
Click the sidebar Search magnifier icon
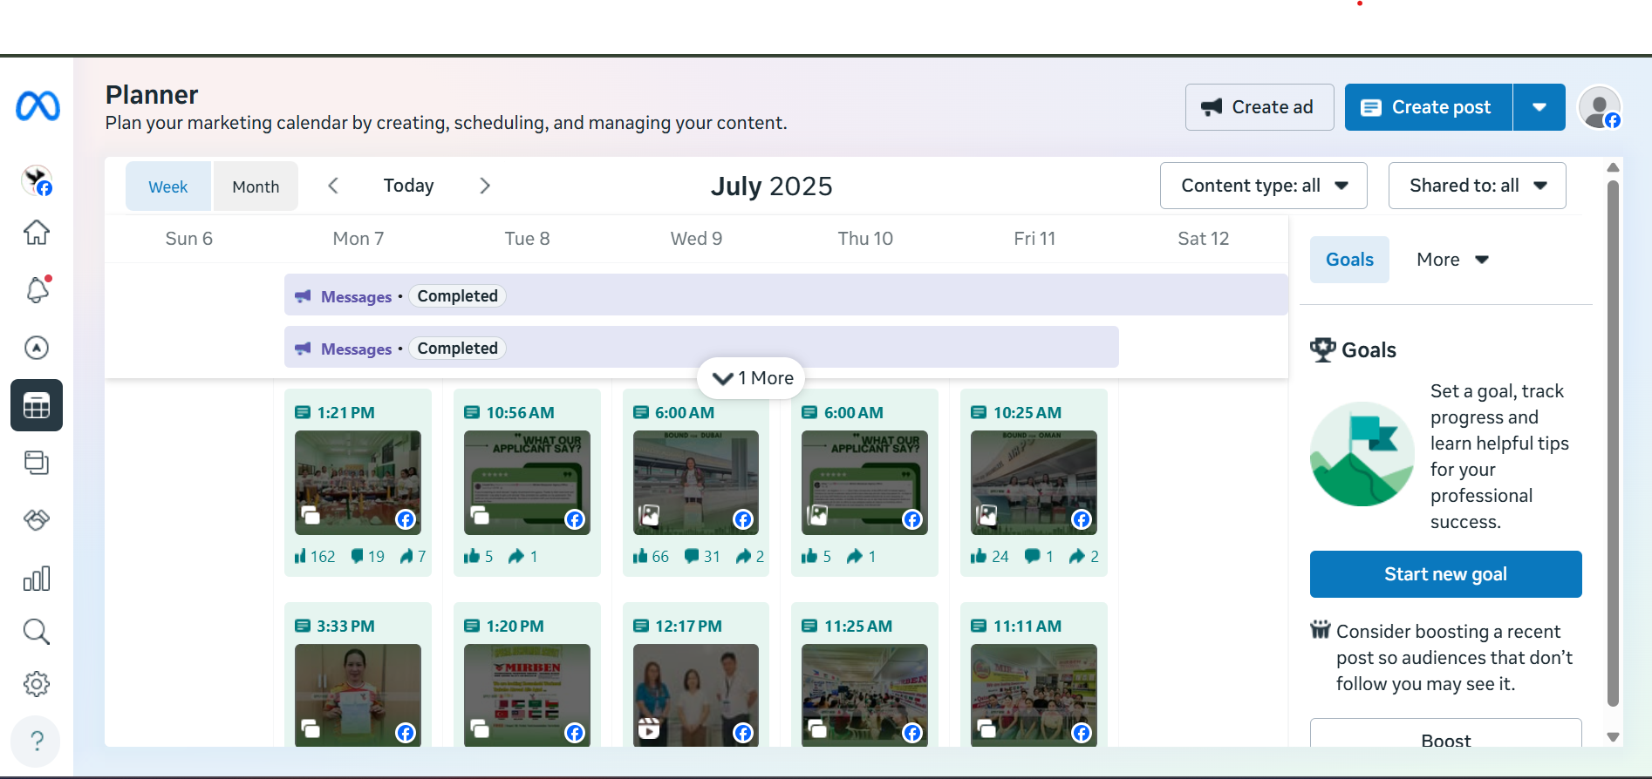37,632
